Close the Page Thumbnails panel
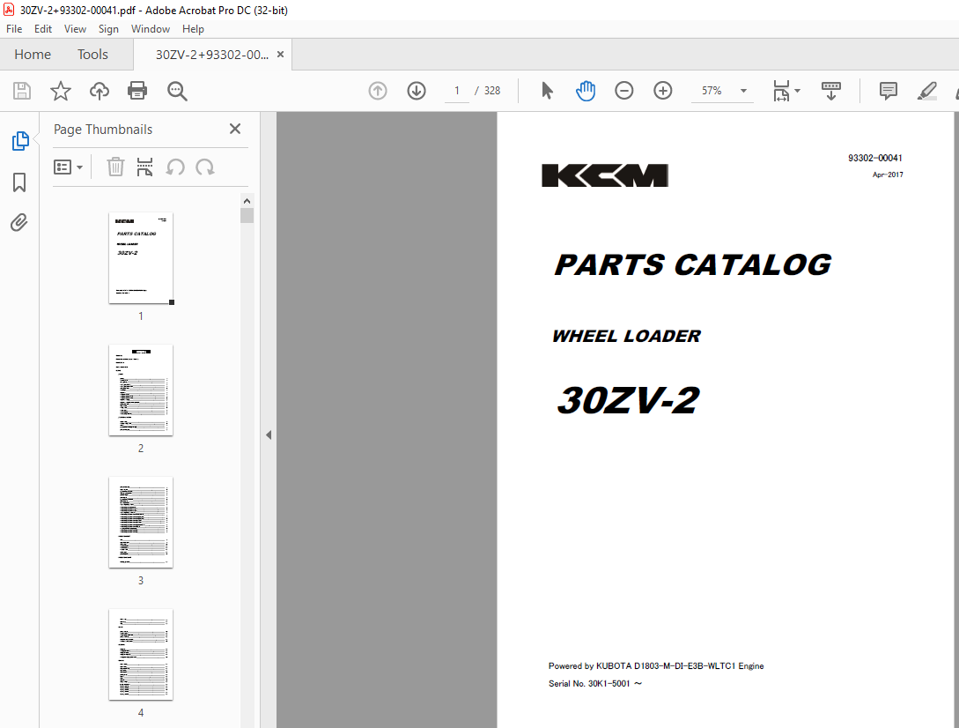The height and width of the screenshot is (728, 959). coord(235,129)
